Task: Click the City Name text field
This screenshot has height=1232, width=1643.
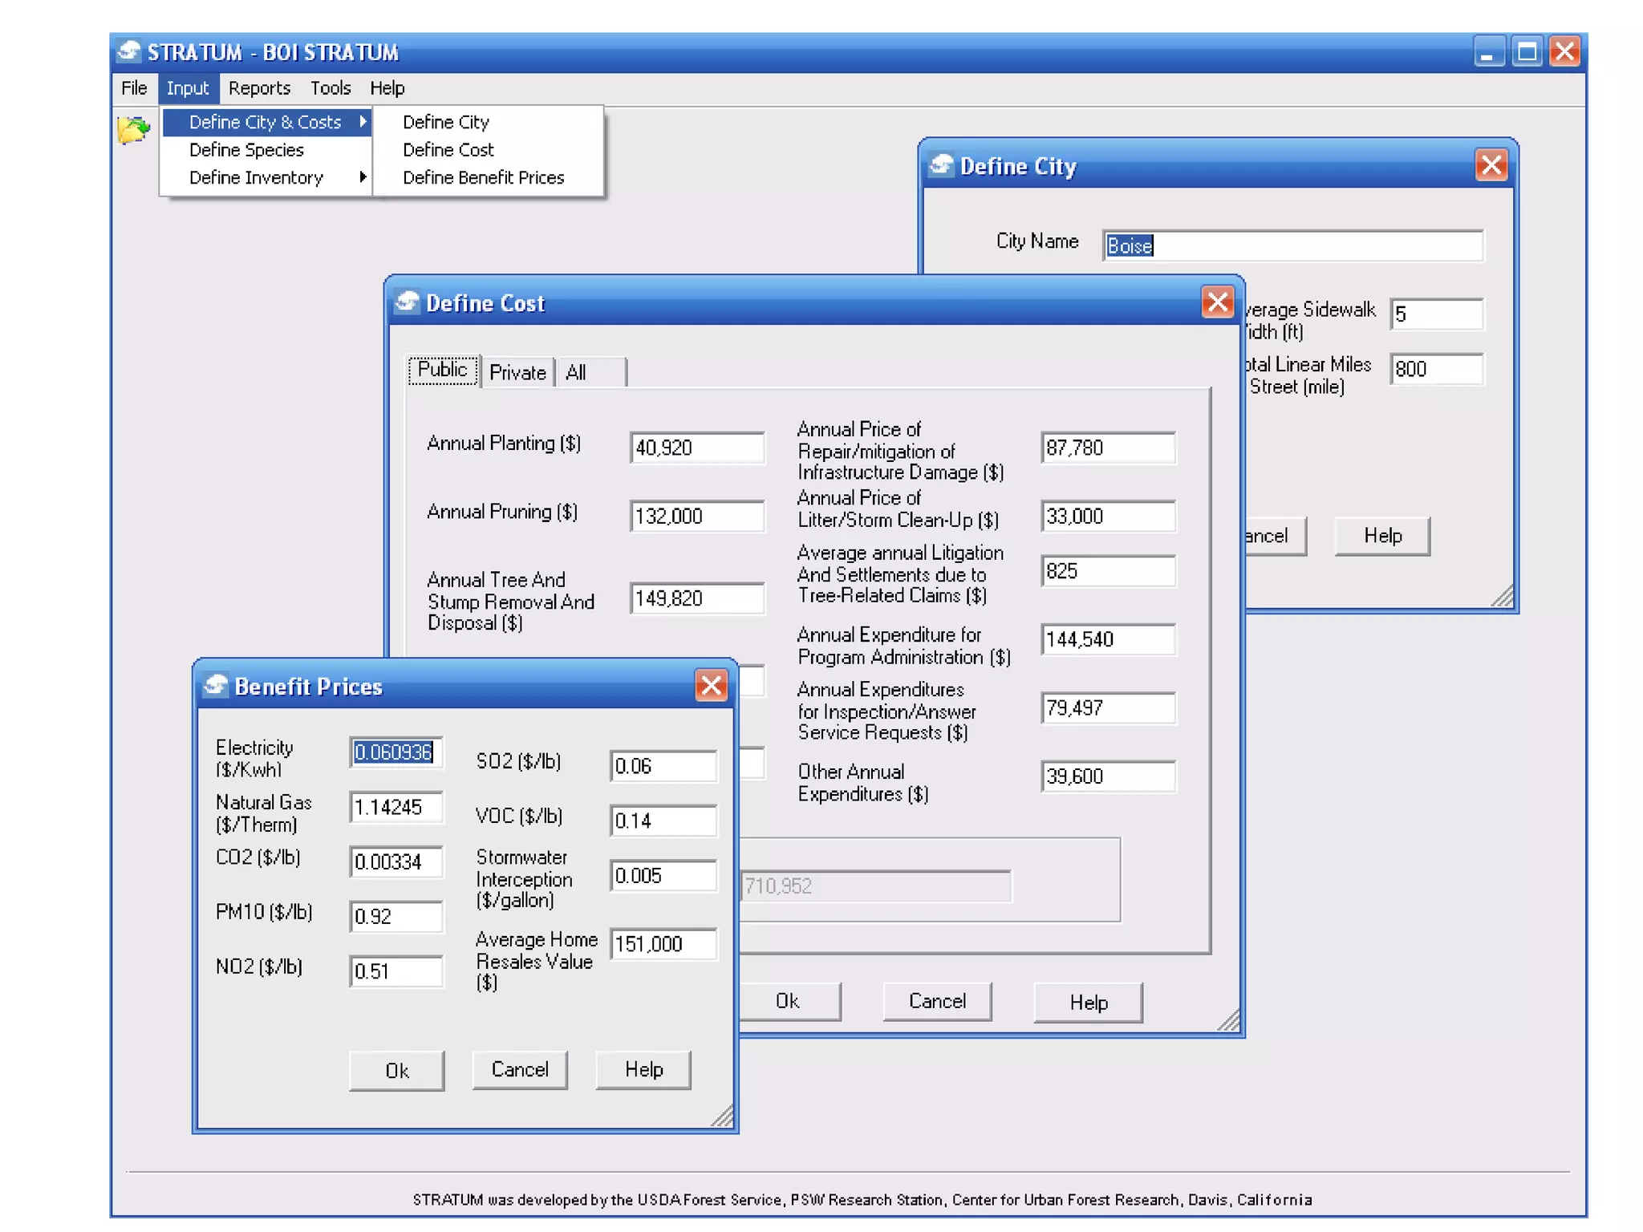Action: tap(1292, 245)
